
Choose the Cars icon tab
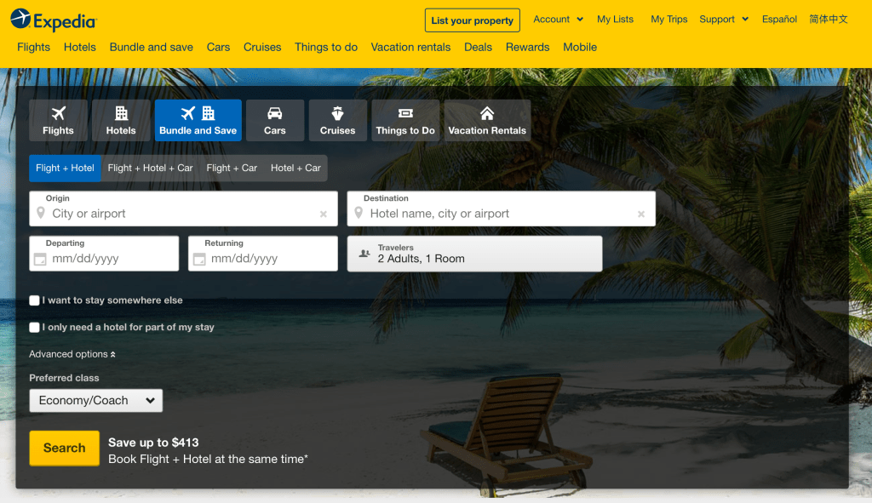click(x=274, y=120)
